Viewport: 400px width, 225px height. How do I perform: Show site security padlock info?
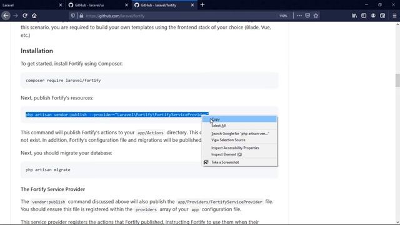81,16
